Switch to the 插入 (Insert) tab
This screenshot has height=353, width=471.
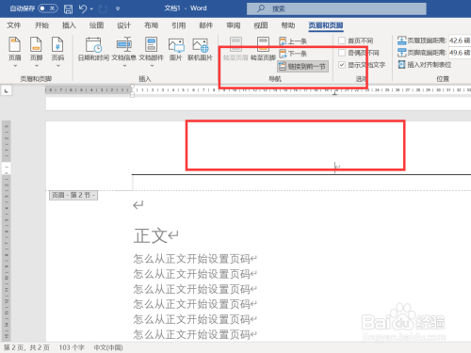[x=69, y=25]
